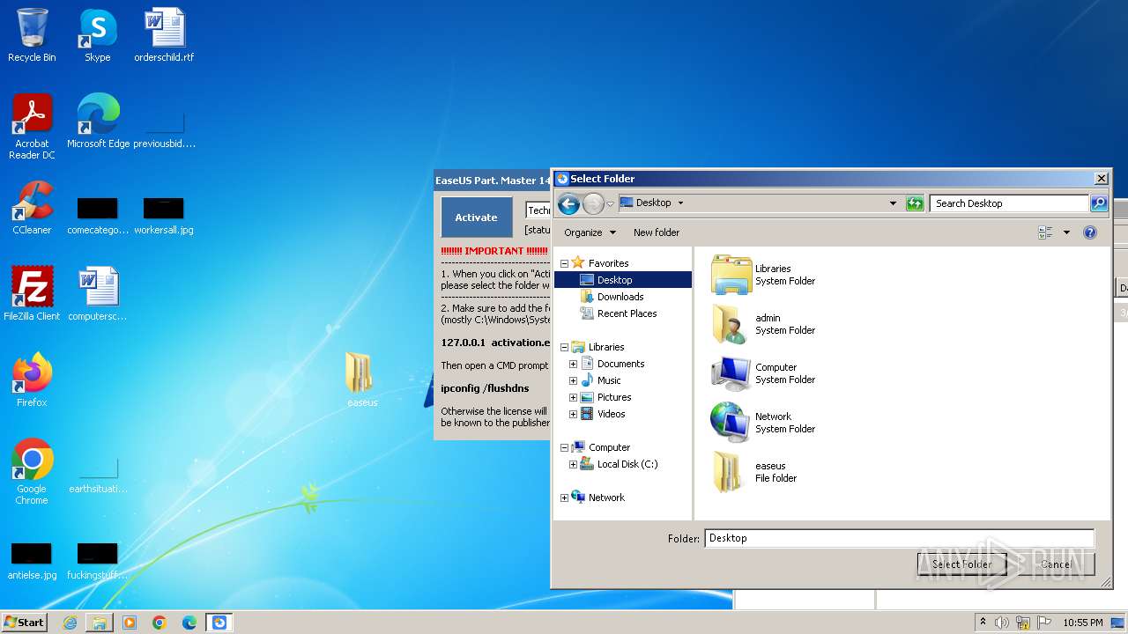Open the view options dropdown arrow

point(1066,232)
